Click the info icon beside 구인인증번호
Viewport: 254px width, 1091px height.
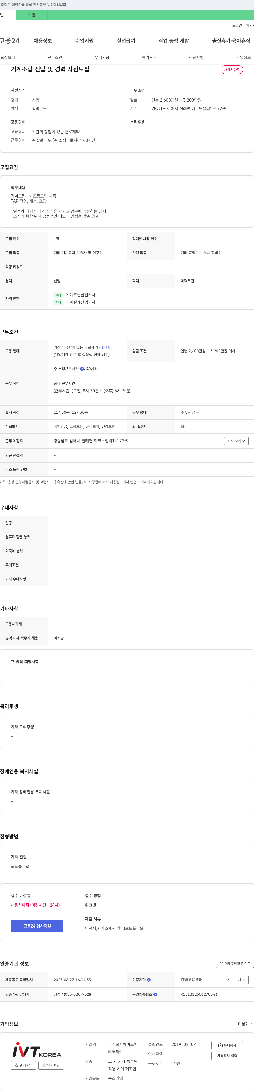click(155, 994)
